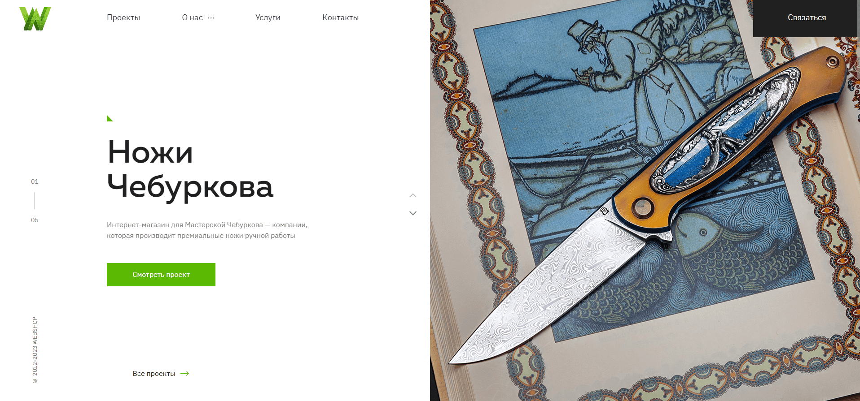Click the project description paragraph

coord(207,230)
